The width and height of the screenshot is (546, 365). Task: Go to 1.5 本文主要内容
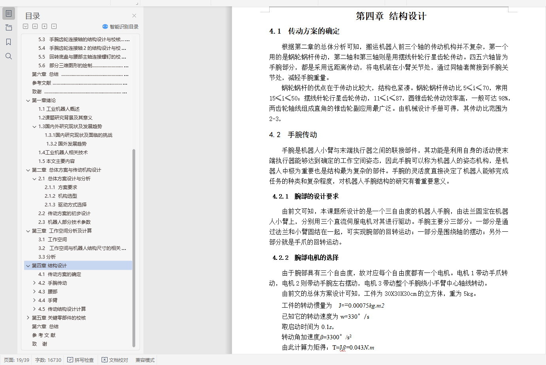click(x=57, y=161)
